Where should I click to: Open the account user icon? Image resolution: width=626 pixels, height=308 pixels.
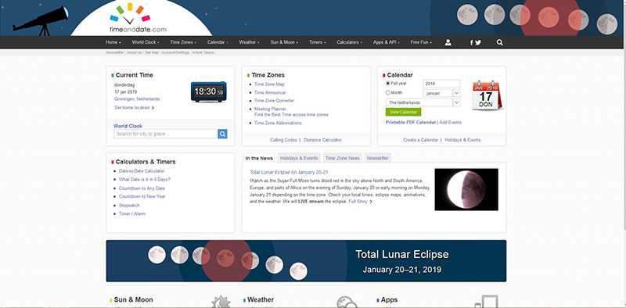coord(448,42)
